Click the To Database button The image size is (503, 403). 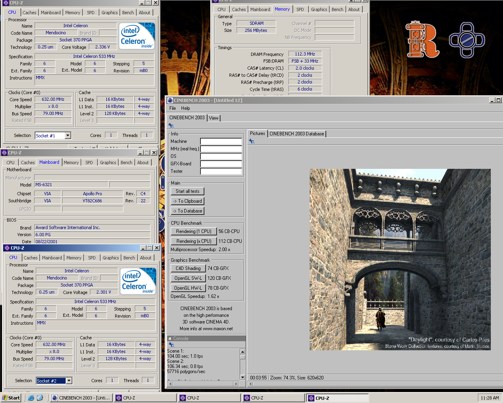[x=187, y=211]
